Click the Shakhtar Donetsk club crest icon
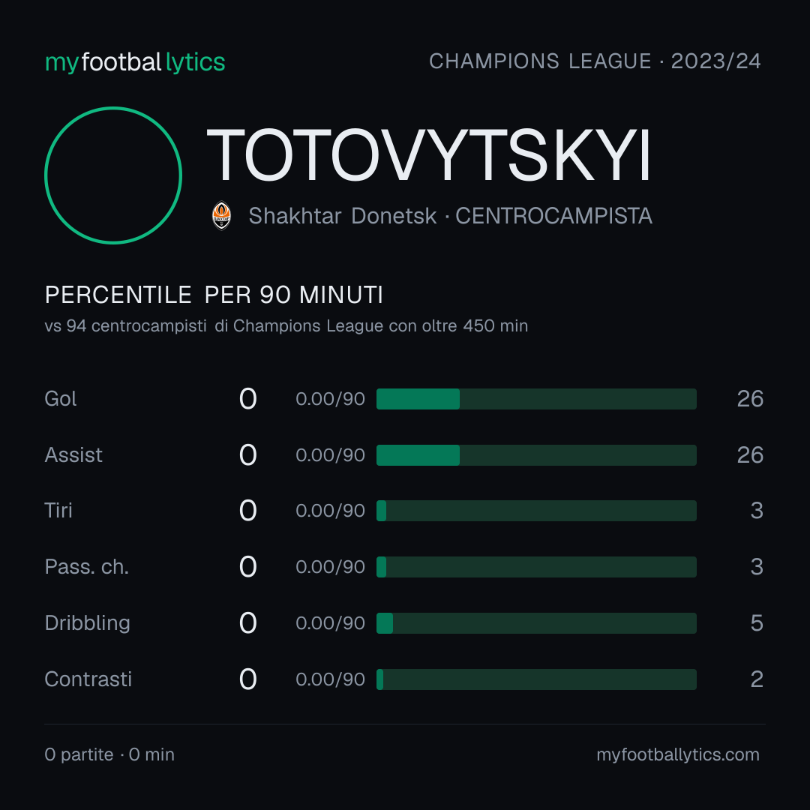810x810 pixels. click(x=221, y=215)
